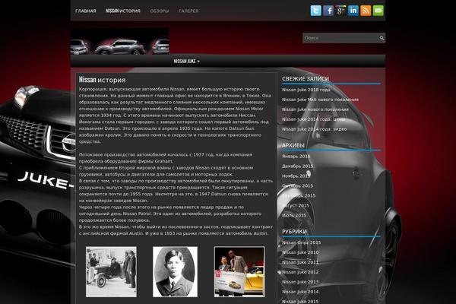Screen dimensions: 456x304
Task: Open the vintage car black-and-white photo
Action: [x=111, y=272]
